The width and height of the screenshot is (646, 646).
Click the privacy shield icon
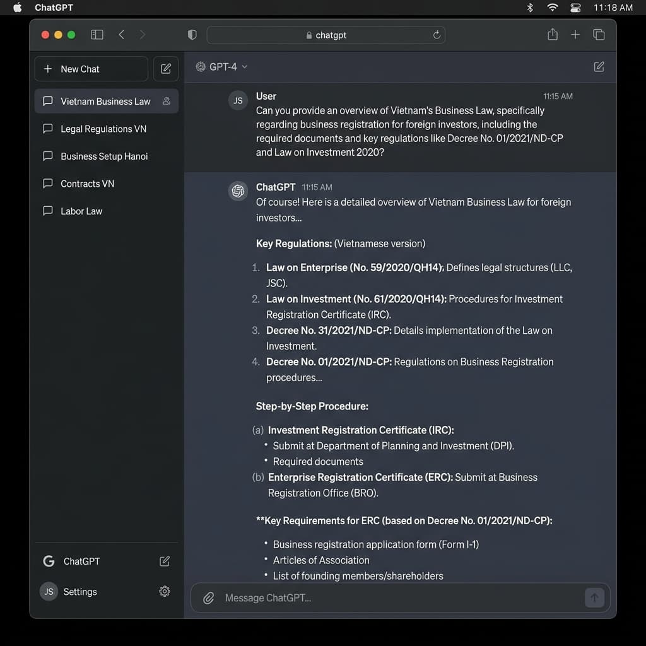tap(192, 35)
